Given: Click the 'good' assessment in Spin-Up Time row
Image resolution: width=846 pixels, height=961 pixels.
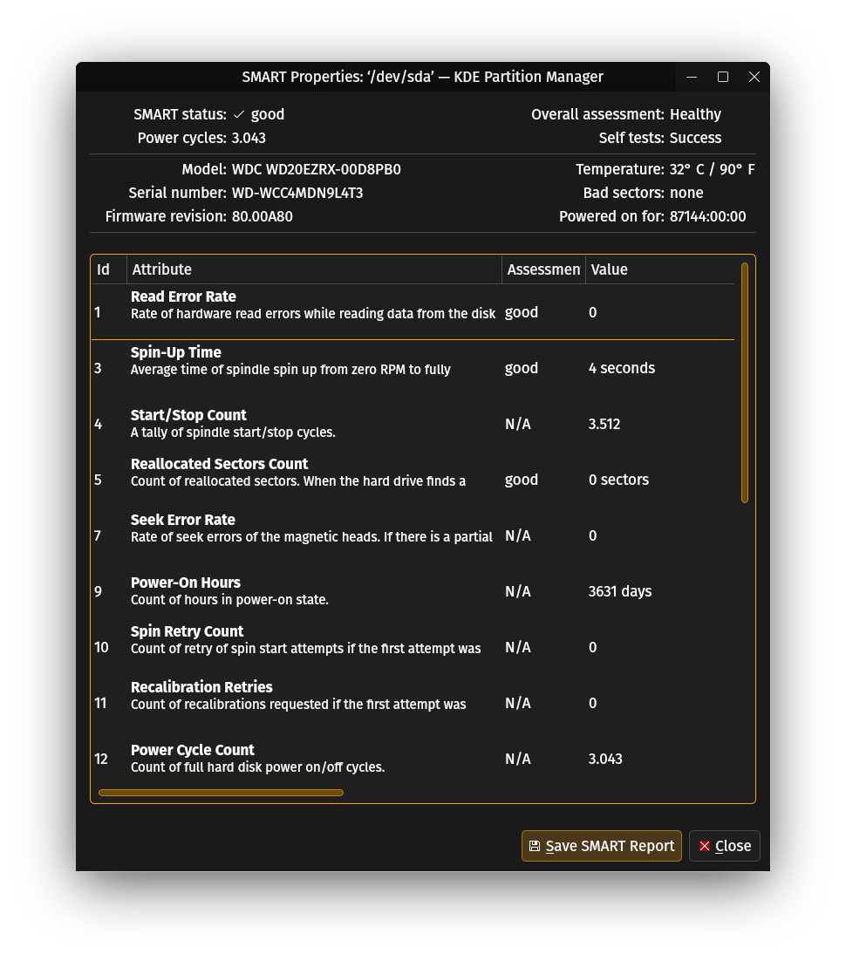Looking at the screenshot, I should [x=521, y=368].
